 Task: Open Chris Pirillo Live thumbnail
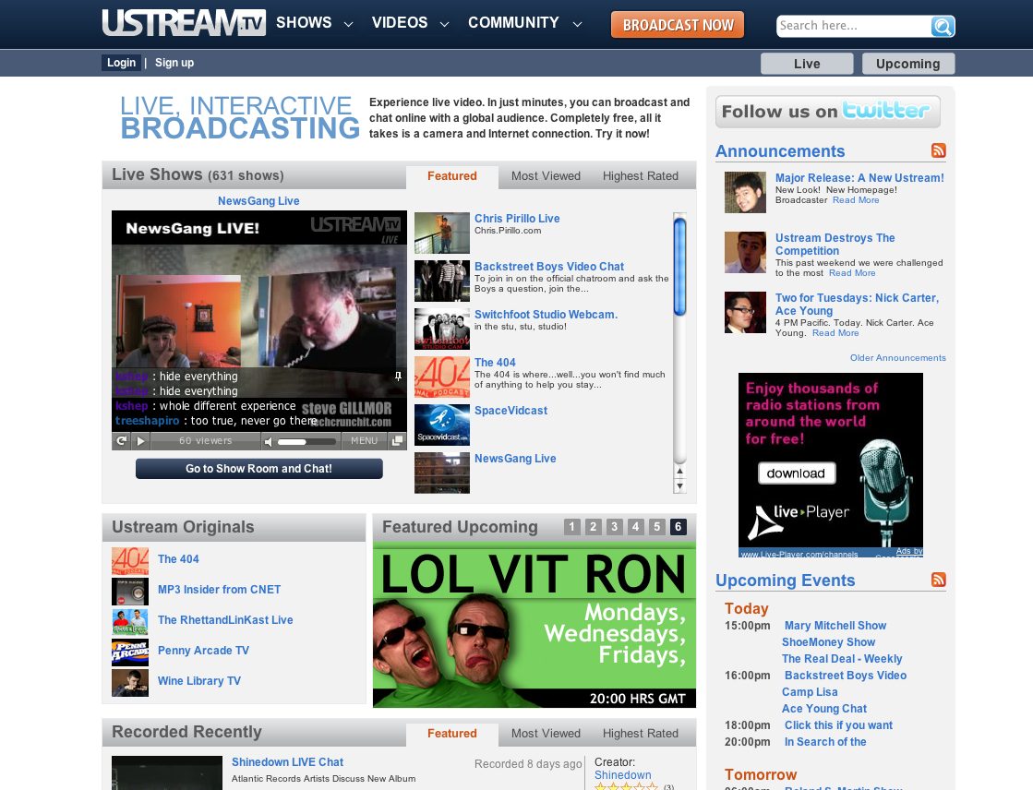coord(442,233)
